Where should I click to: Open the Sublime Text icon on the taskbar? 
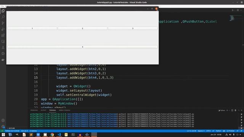click(31, 135)
